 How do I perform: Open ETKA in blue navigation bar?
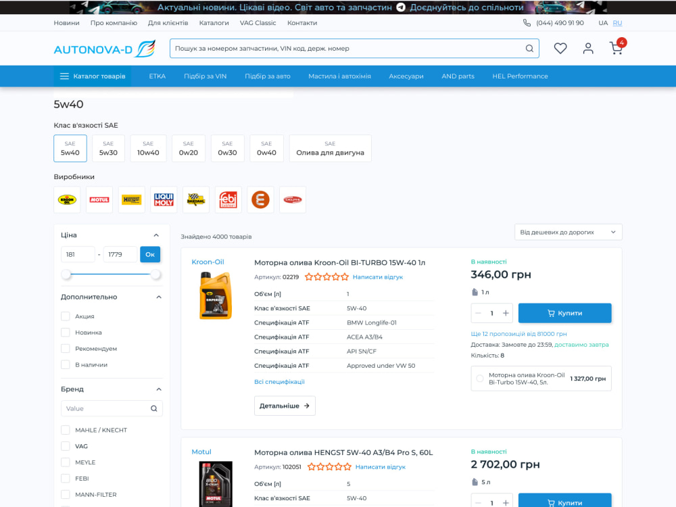point(158,76)
